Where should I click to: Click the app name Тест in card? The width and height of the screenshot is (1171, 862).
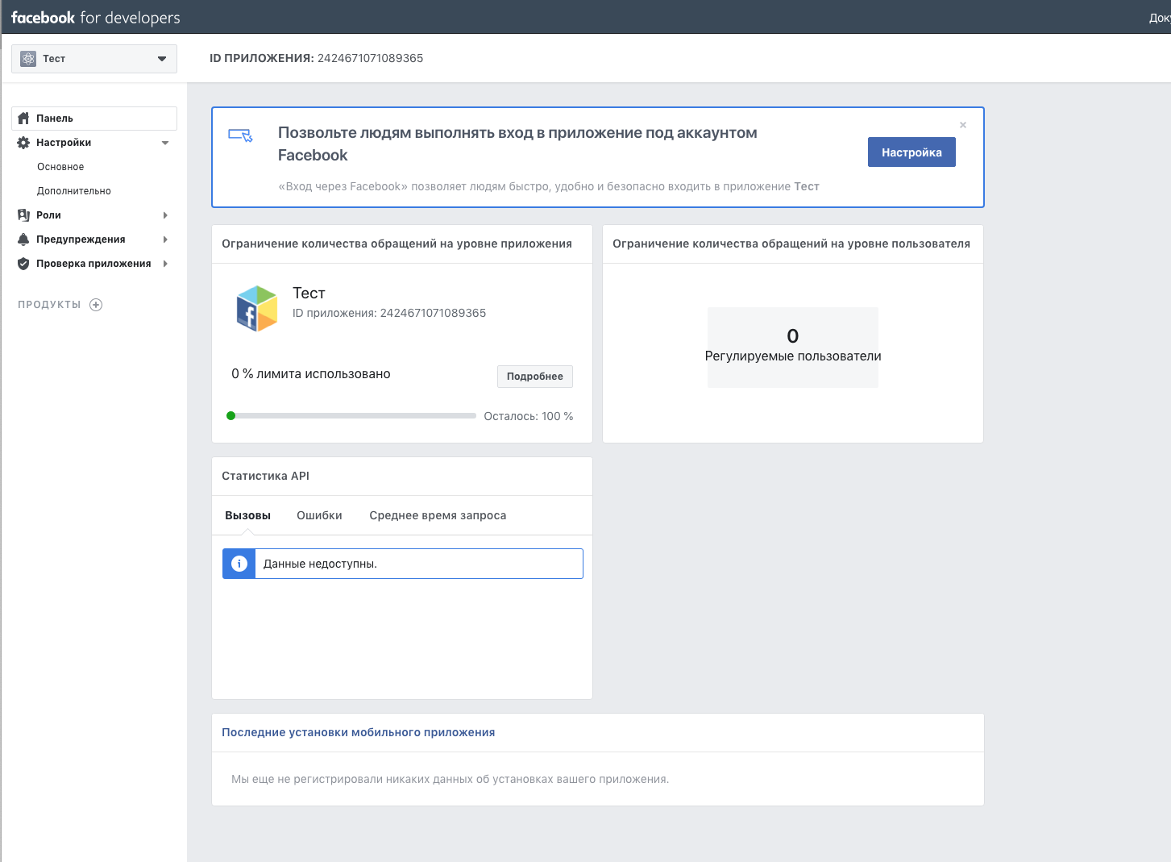point(309,293)
